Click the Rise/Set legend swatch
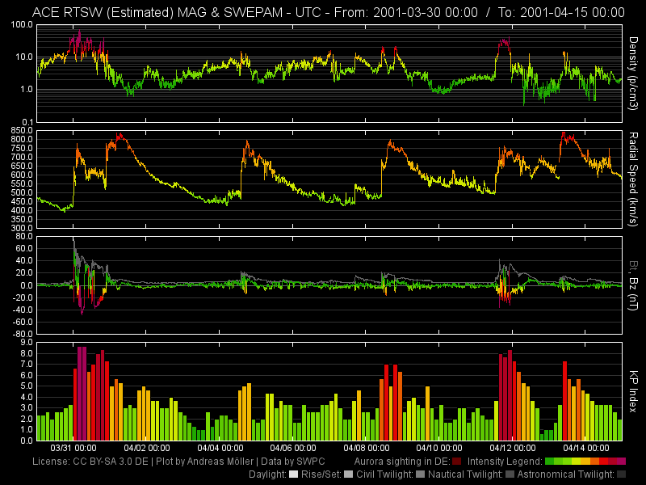Viewport: 646px width, 485px height. point(349,474)
